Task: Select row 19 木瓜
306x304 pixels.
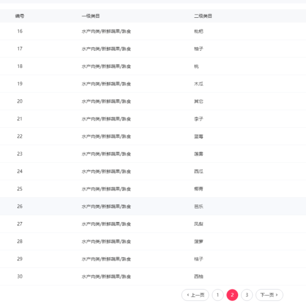Action: pos(153,84)
